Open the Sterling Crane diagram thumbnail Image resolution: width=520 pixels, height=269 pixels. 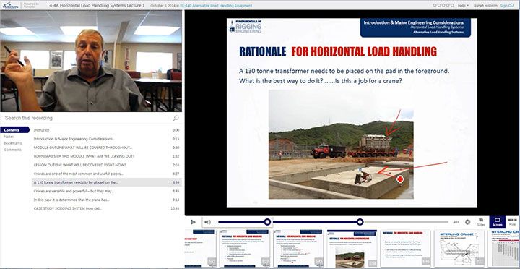click(459, 249)
